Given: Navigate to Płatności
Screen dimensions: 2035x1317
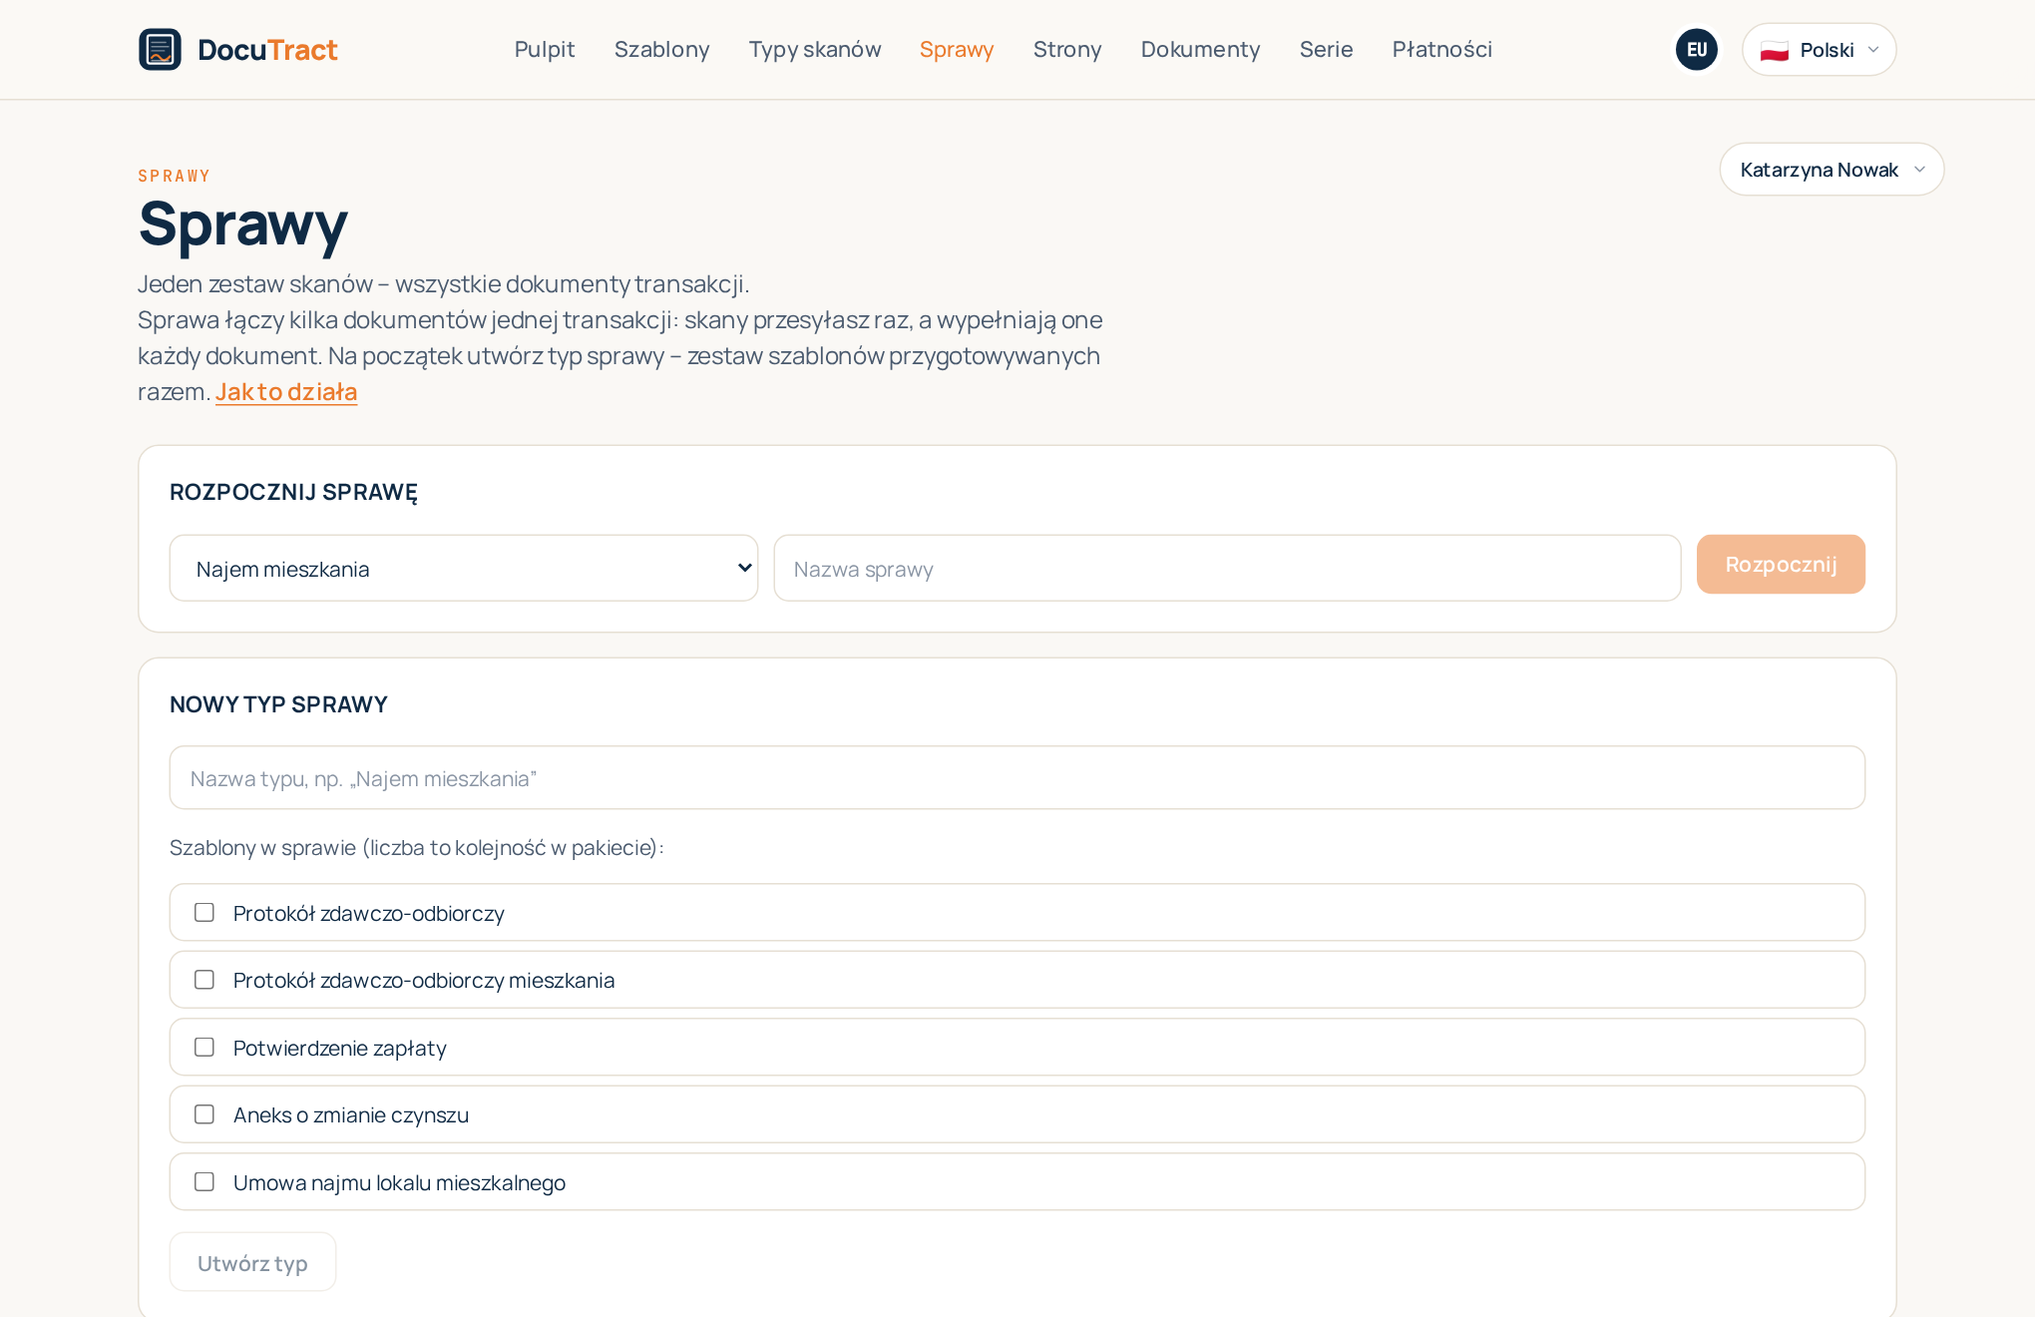Looking at the screenshot, I should pyautogui.click(x=1441, y=49).
